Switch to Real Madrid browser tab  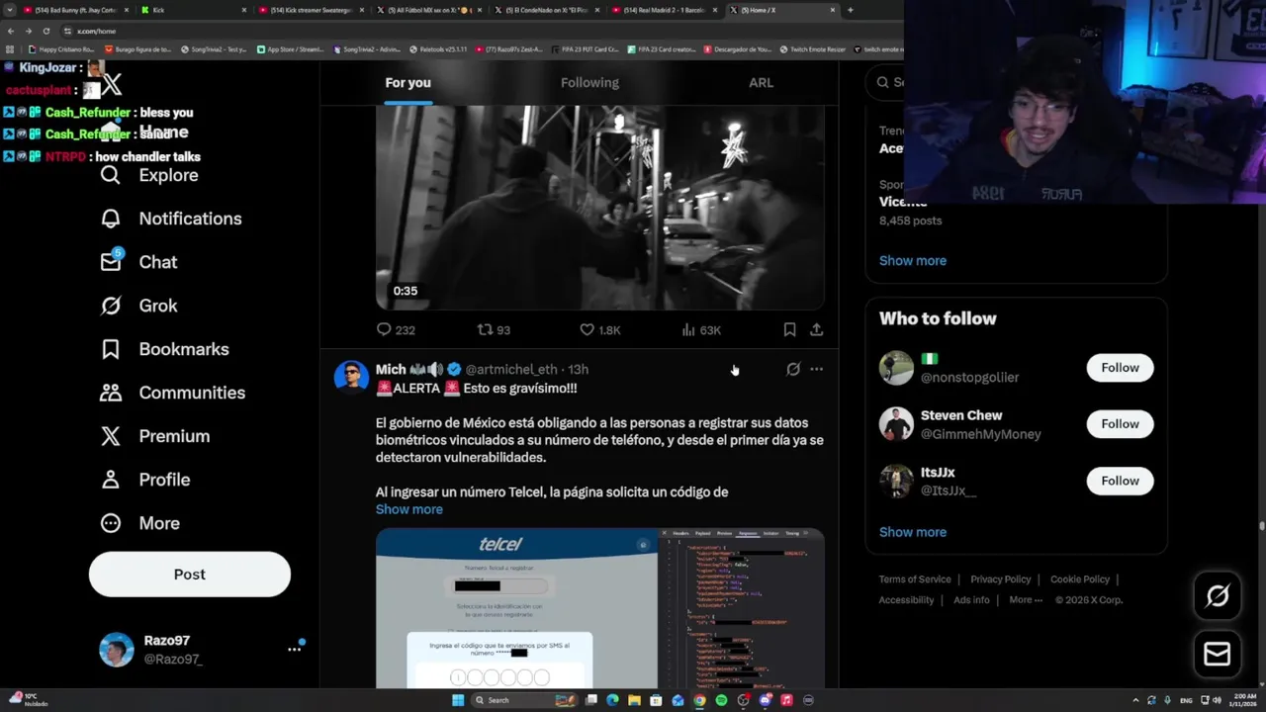(x=664, y=10)
